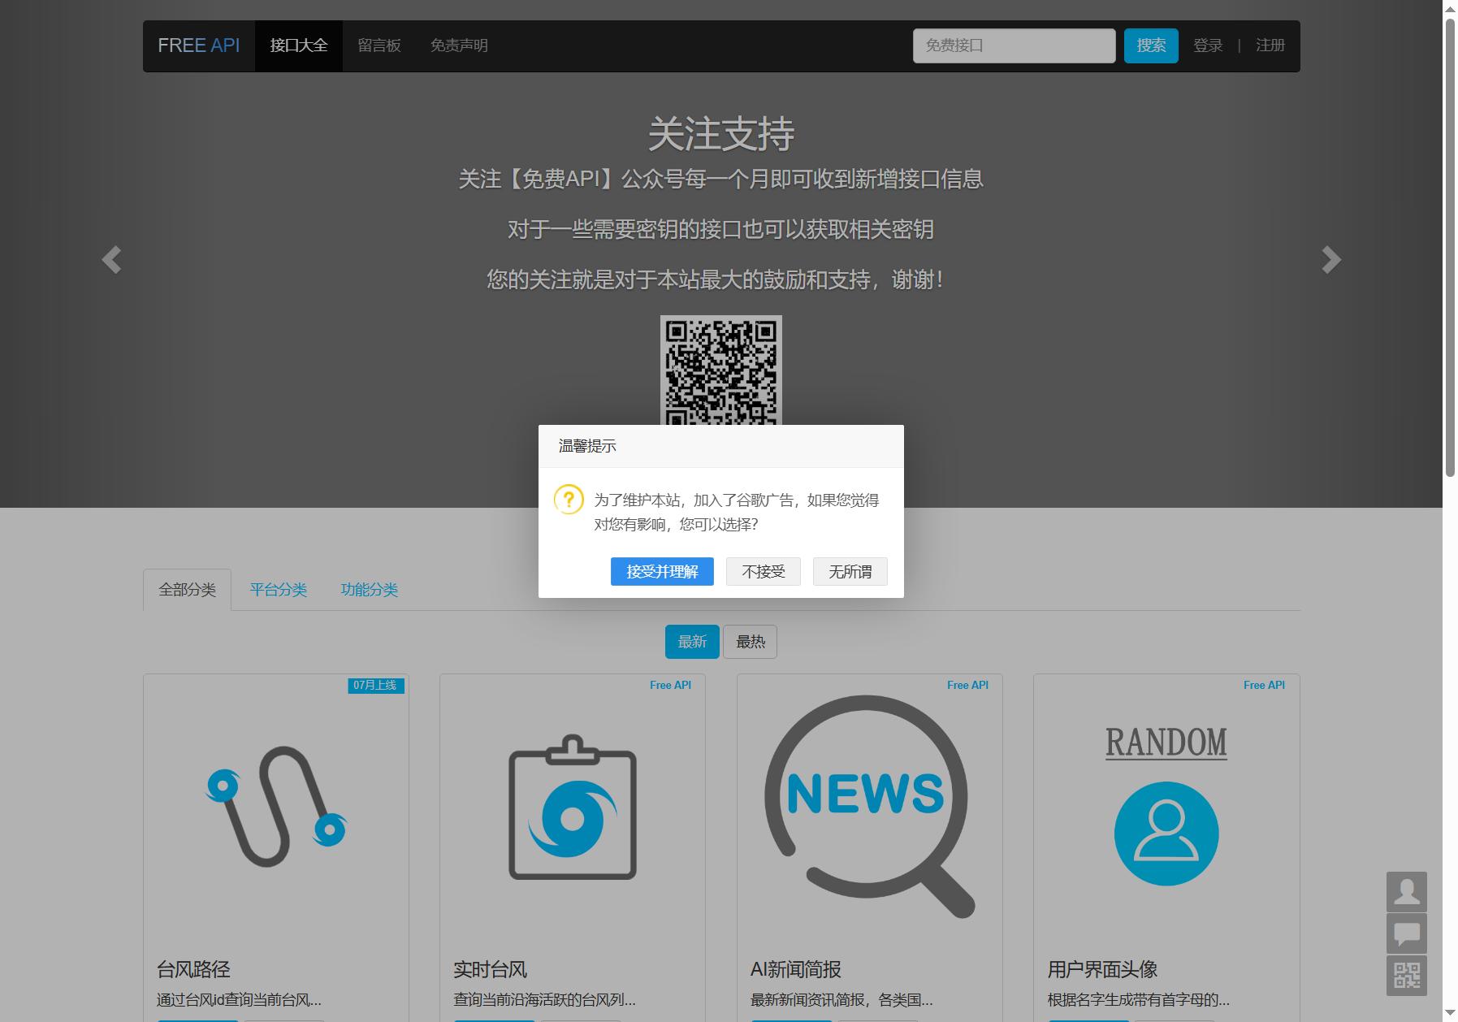Open the user profile icon in the floating sidebar
Screen dimensions: 1458x1022
pos(1407,892)
